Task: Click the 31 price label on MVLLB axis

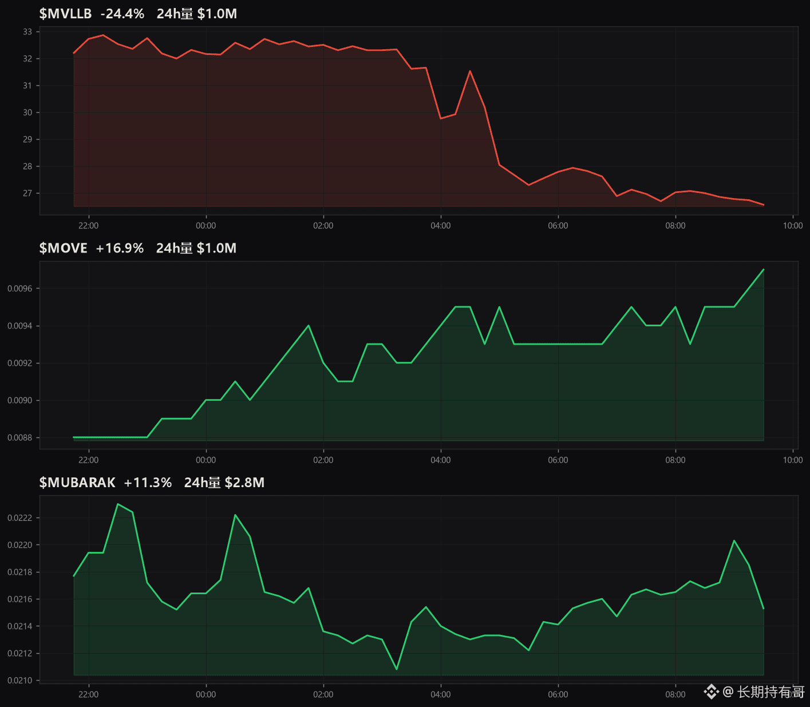Action: 27,85
